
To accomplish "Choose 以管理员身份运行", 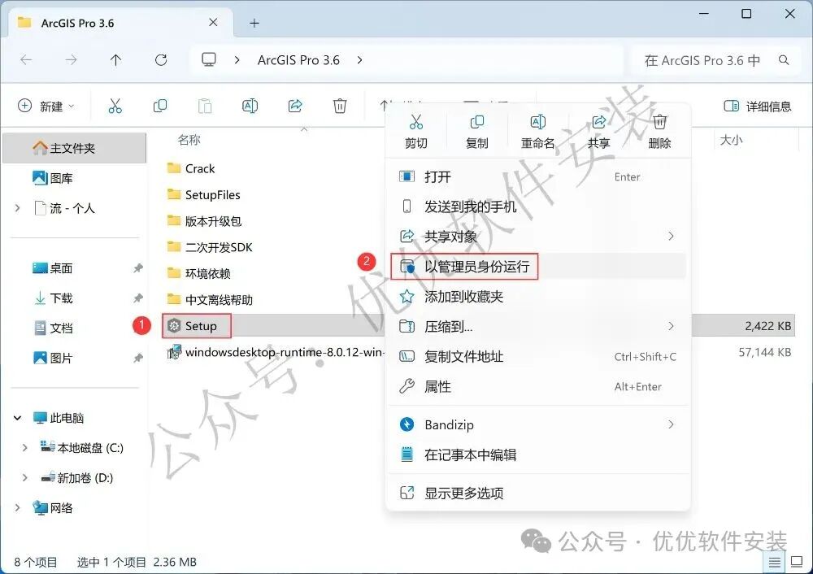I will click(538, 267).
